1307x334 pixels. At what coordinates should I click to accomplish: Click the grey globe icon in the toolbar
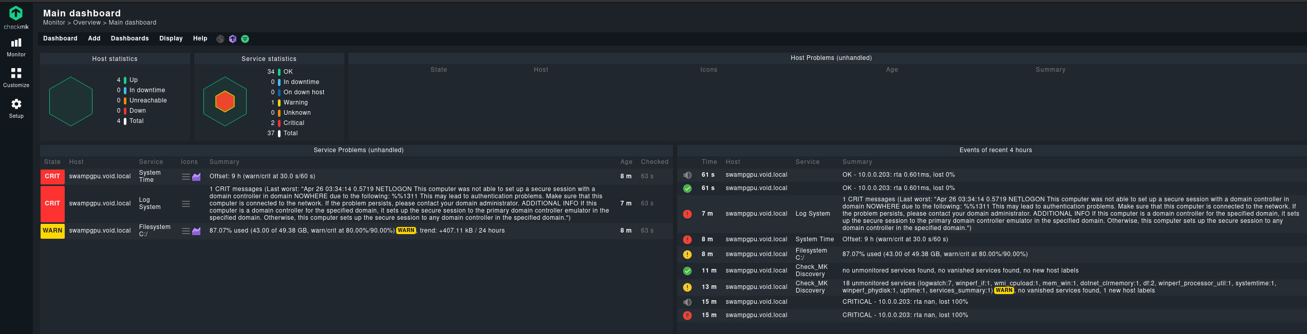point(220,39)
